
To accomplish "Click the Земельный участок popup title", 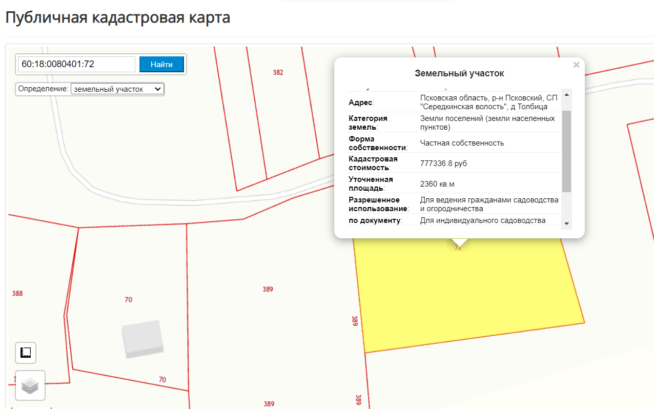I will coord(459,73).
